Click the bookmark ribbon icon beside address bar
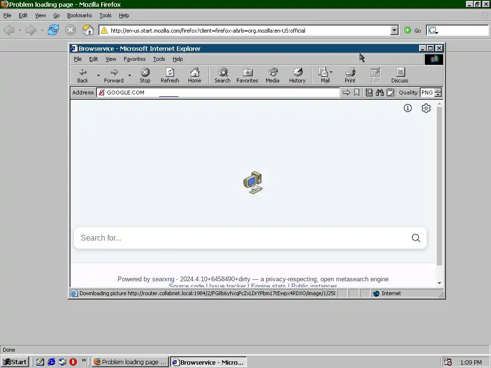Viewport: 491px width, 368px height. [x=357, y=92]
